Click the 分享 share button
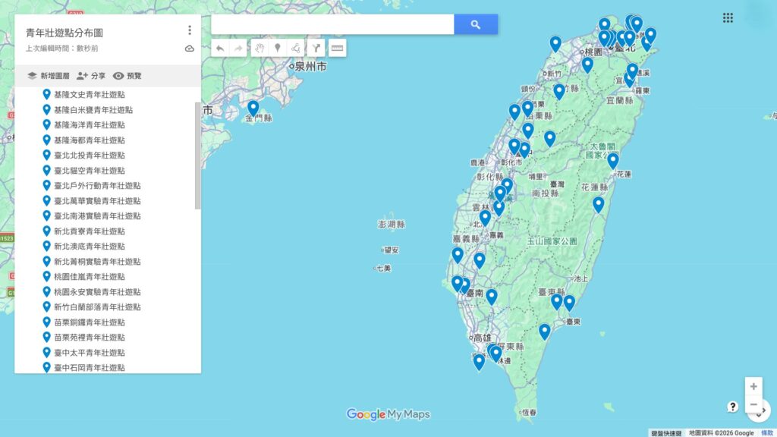The height and width of the screenshot is (437, 777). point(91,76)
